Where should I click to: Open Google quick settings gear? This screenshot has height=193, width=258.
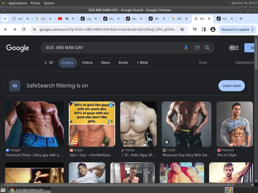click(x=232, y=48)
